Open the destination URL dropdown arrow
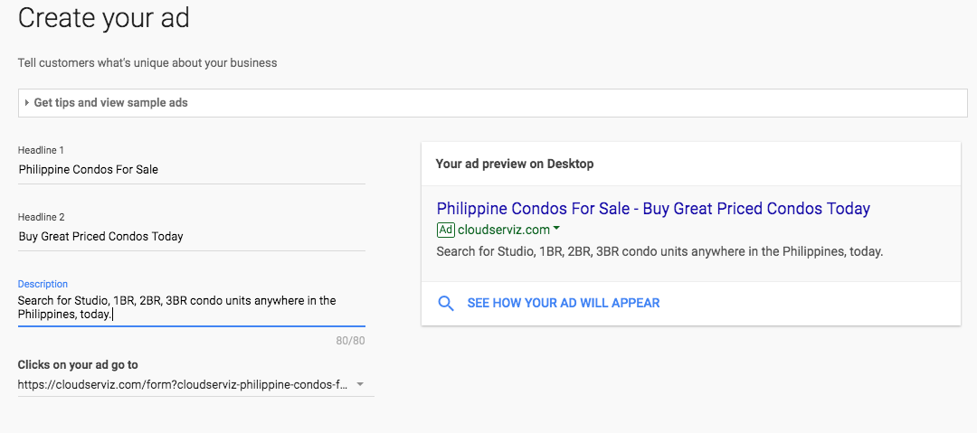The image size is (977, 433). (359, 385)
